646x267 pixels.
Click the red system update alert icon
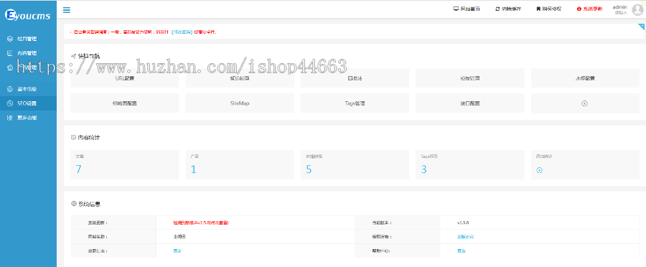[579, 9]
